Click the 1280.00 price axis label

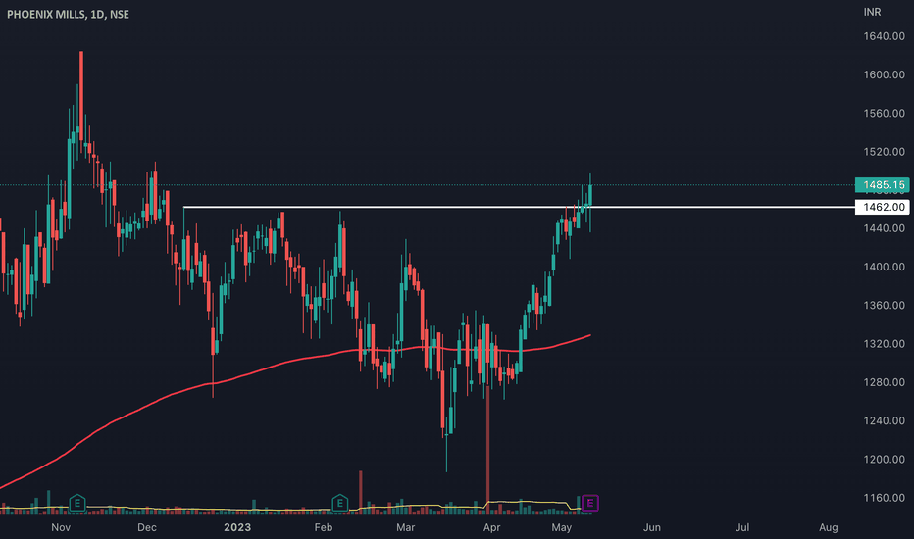point(884,382)
